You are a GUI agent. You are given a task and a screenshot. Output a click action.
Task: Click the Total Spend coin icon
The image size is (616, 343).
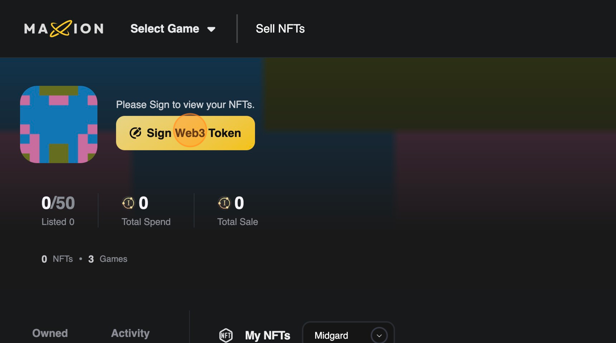click(128, 203)
